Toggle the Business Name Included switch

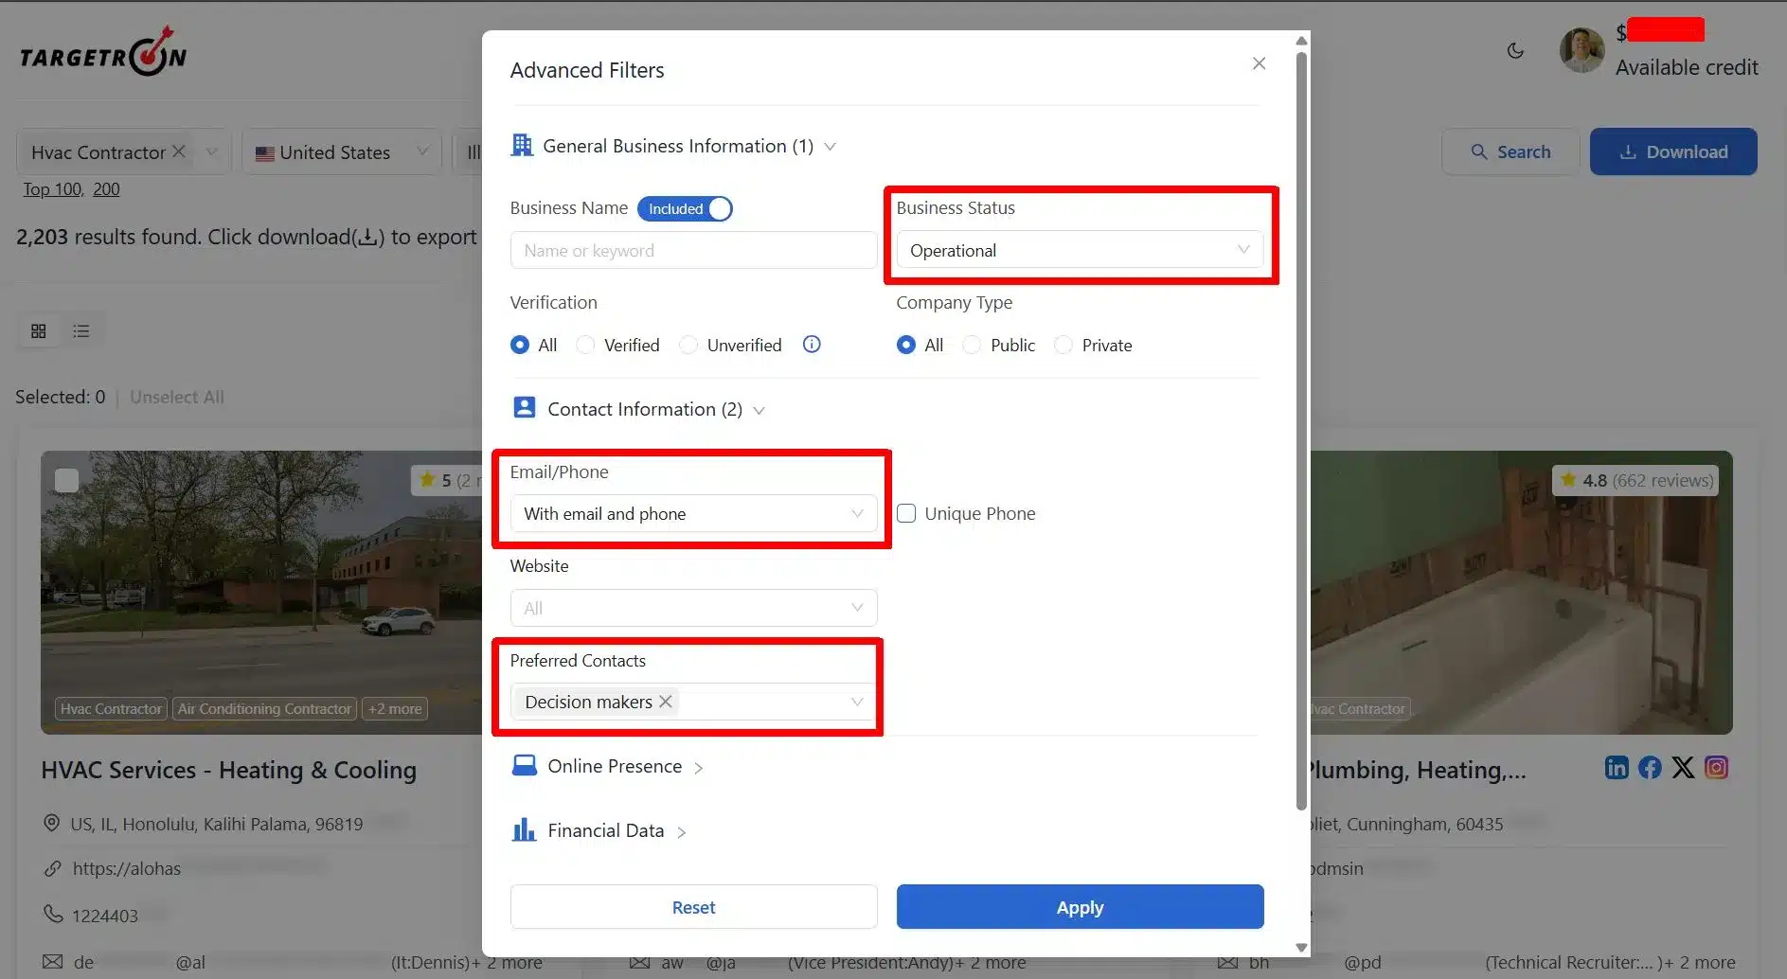685,209
